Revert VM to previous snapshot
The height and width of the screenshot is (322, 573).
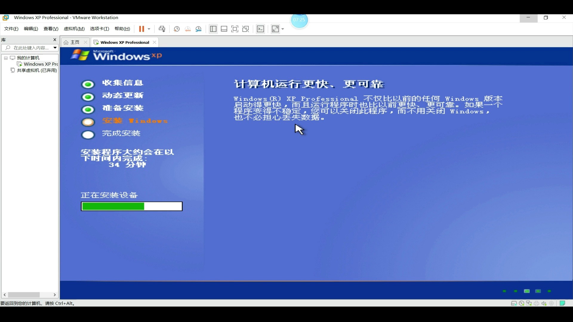point(188,29)
